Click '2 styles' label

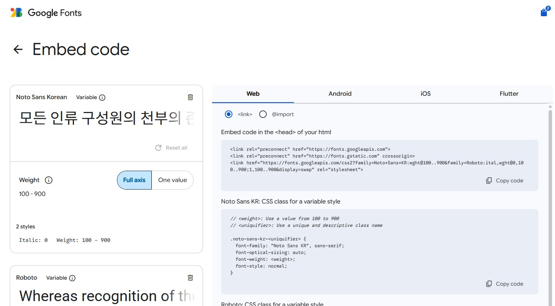[25, 227]
